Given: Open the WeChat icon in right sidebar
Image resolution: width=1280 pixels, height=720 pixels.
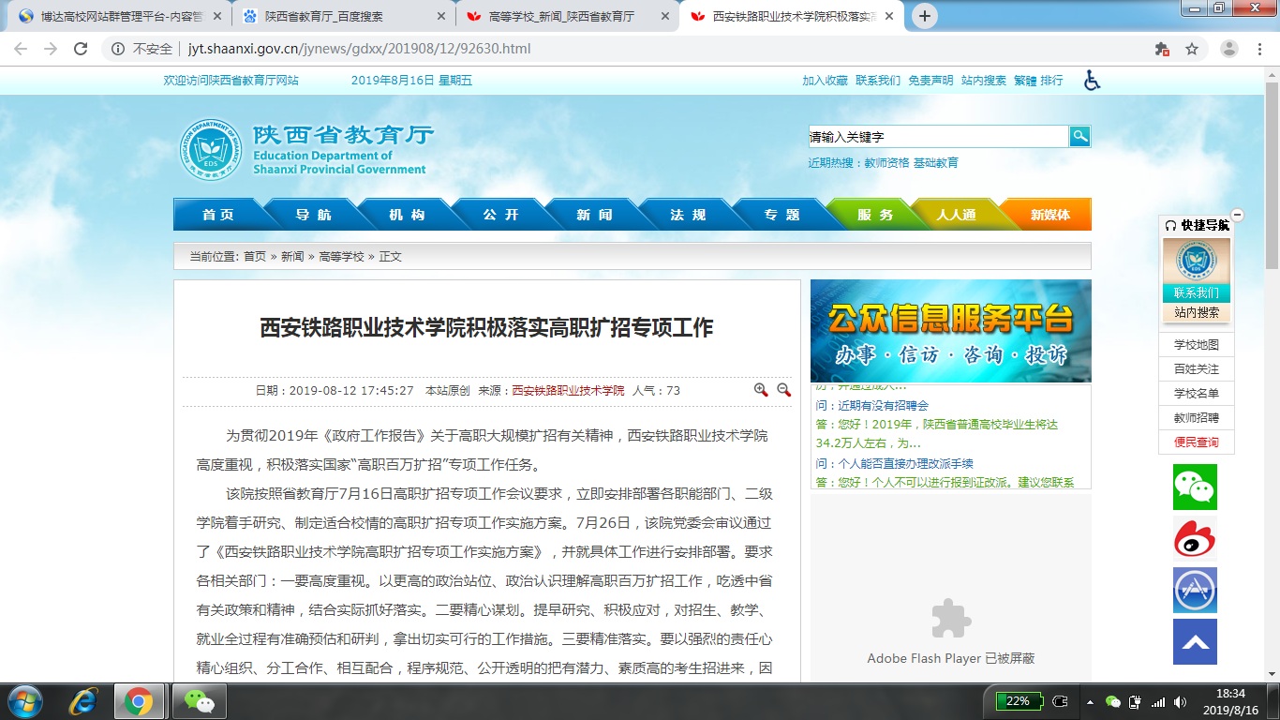Looking at the screenshot, I should click(x=1195, y=487).
